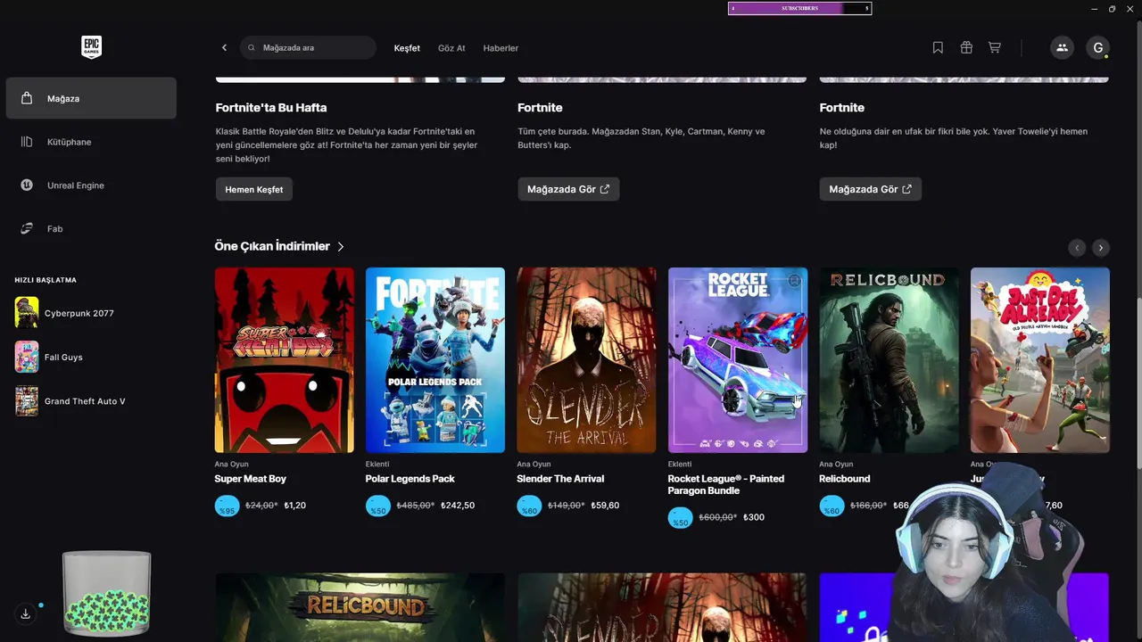This screenshot has height=642, width=1142.
Task: Select Unreal Engine in the sidebar
Action: click(91, 185)
